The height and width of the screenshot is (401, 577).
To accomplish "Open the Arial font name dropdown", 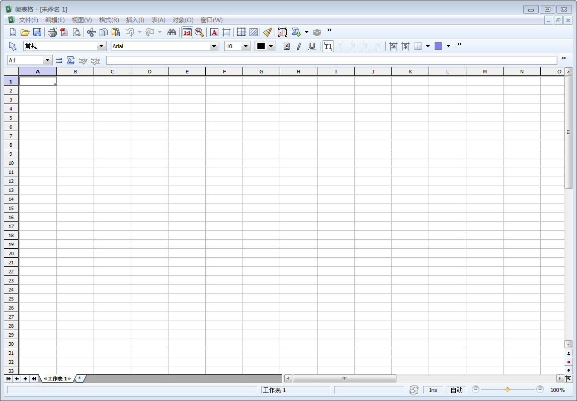I will 215,46.
